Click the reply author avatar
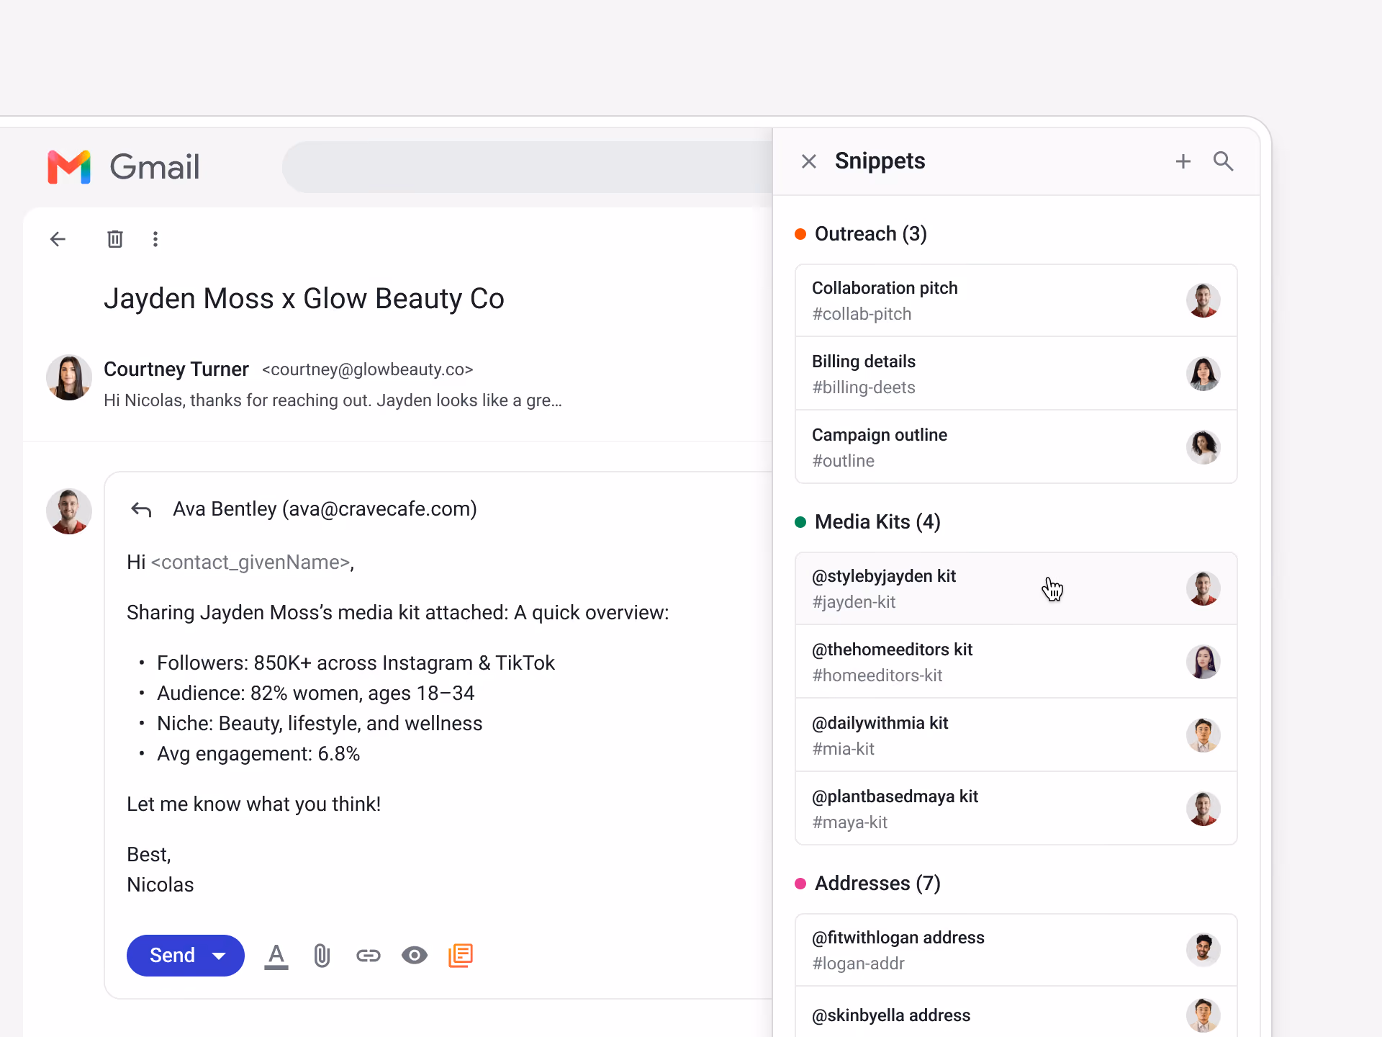The image size is (1382, 1037). [x=69, y=511]
